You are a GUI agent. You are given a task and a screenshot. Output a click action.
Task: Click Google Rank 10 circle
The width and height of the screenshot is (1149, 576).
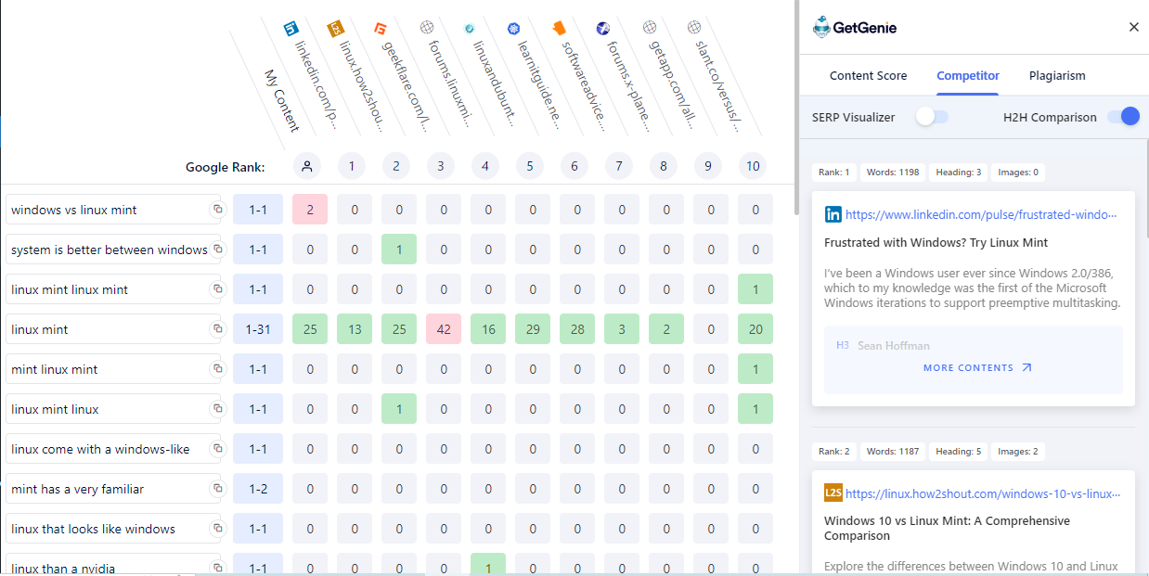pyautogui.click(x=753, y=167)
